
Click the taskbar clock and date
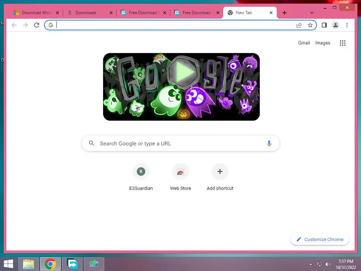coord(346,264)
